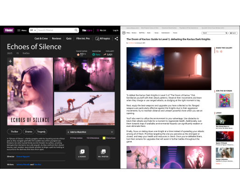Expand the Games menu on game site
240x195 pixels.
157,33
